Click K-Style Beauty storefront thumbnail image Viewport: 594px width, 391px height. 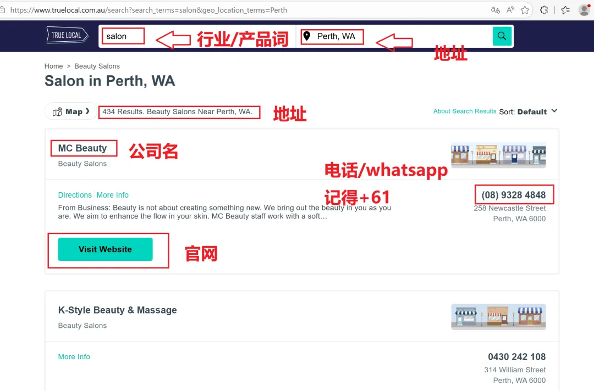point(498,317)
